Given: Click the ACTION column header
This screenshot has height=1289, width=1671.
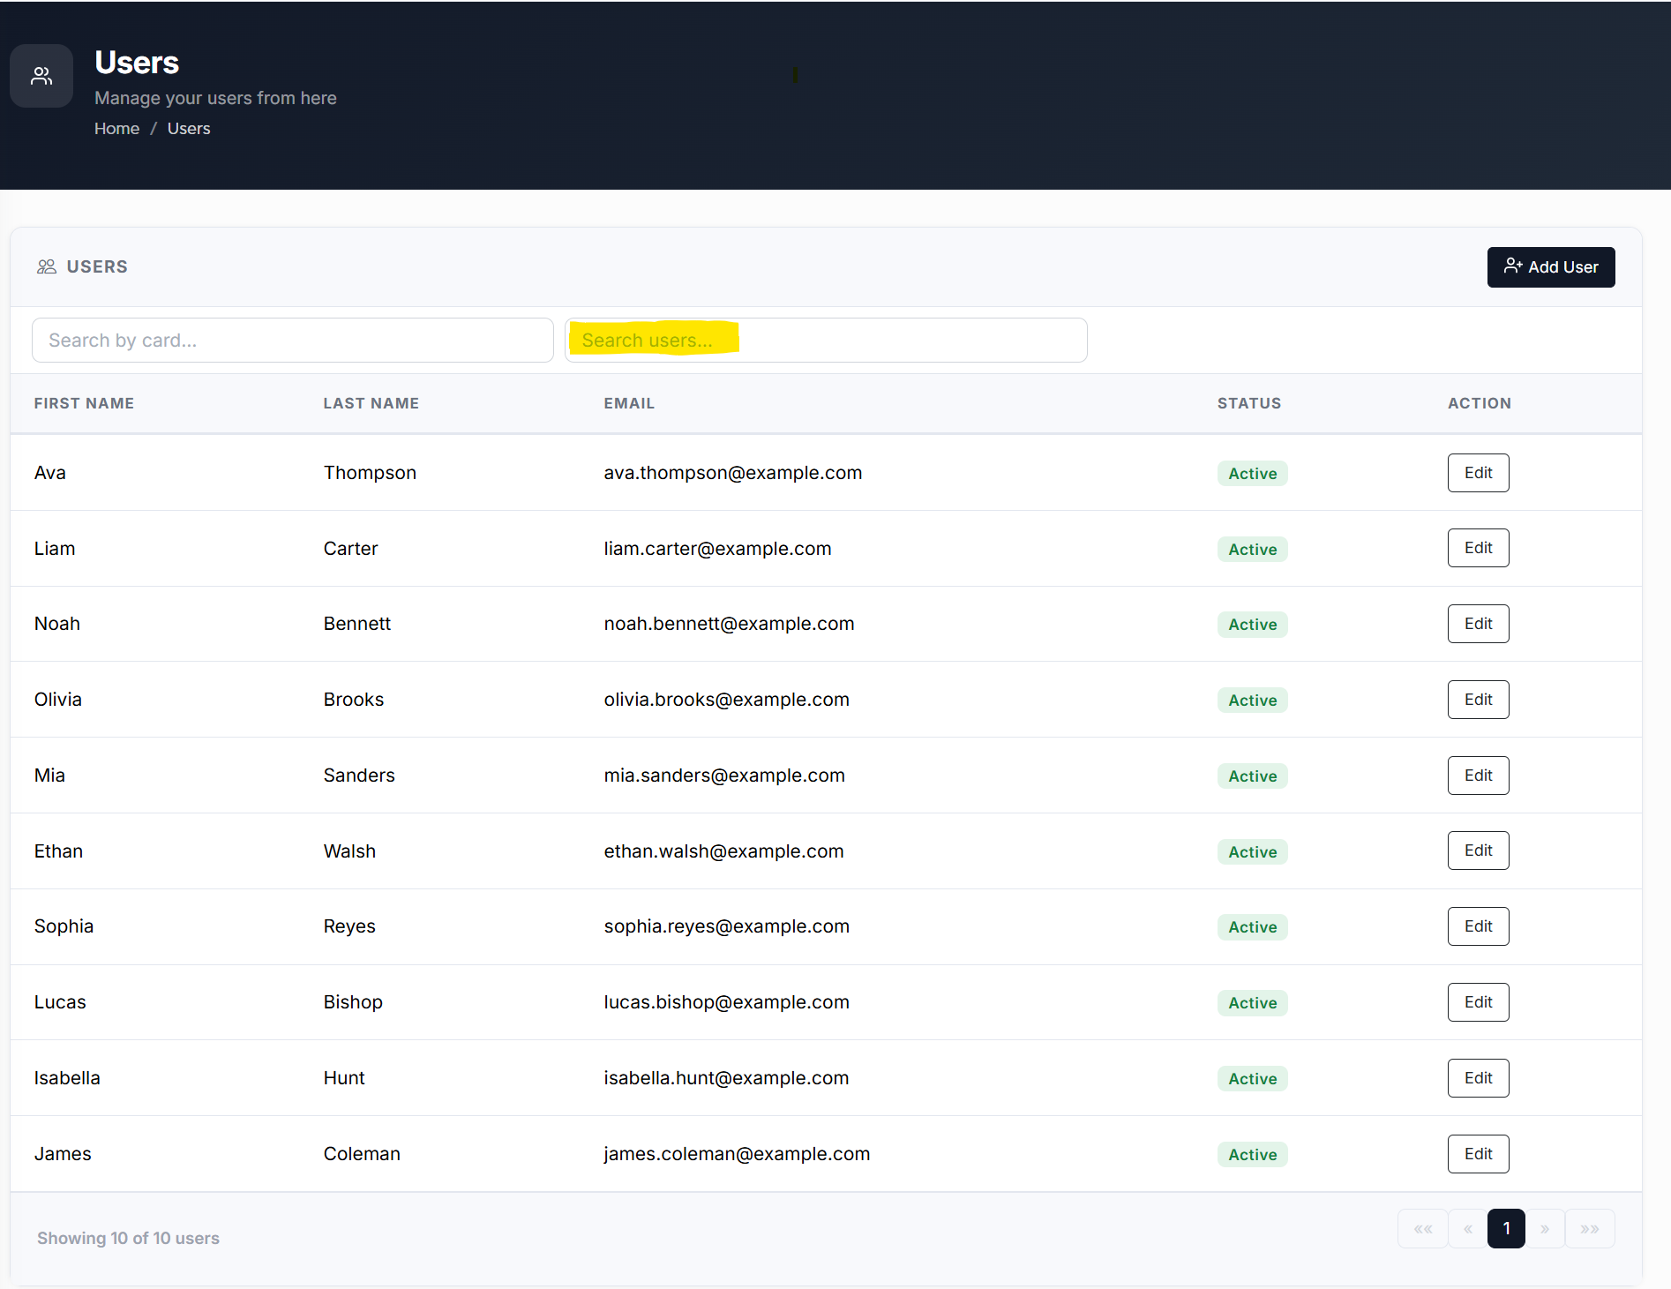Looking at the screenshot, I should [1480, 403].
